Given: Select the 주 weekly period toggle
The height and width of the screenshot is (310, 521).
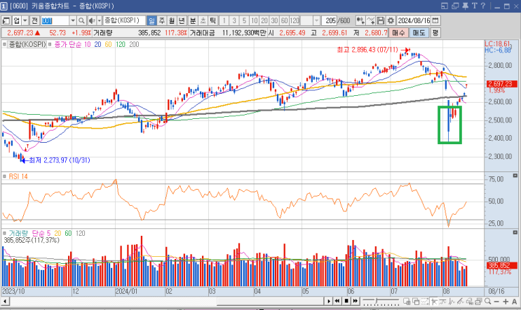Looking at the screenshot, I should (161, 20).
